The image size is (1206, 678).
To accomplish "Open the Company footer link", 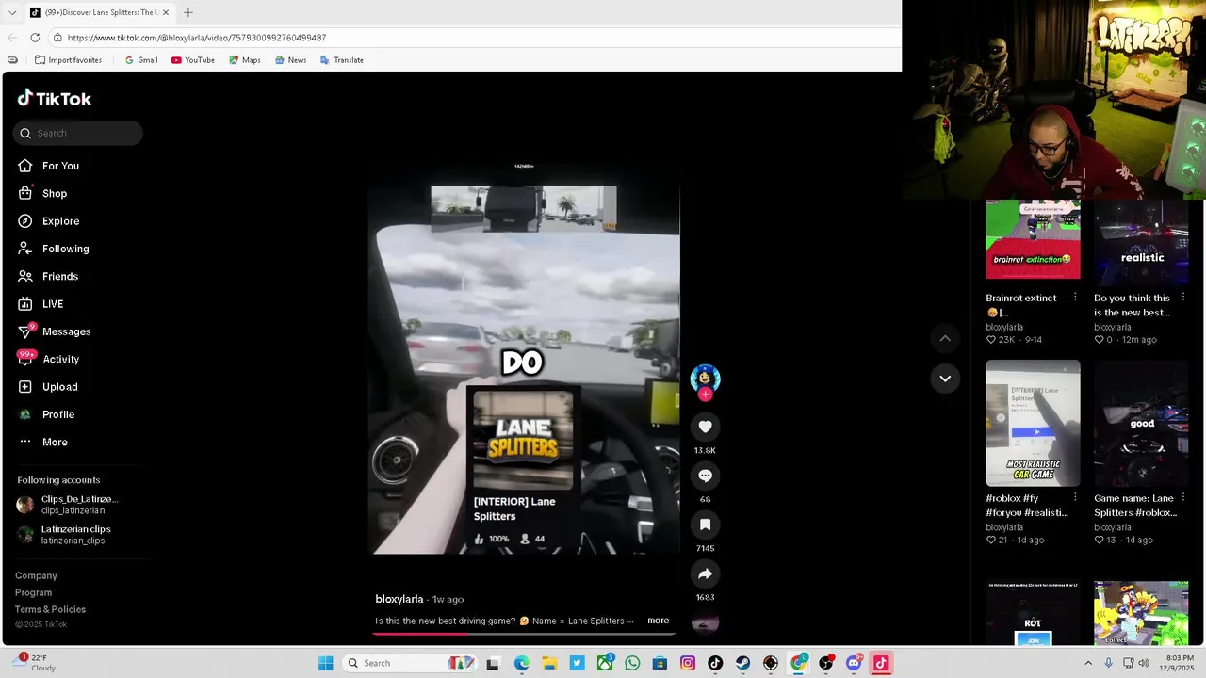I will [x=36, y=575].
